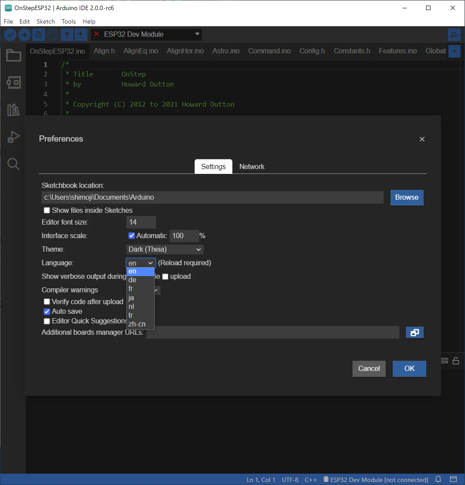This screenshot has height=485, width=465.
Task: Open the Boards Manager sidebar icon
Action: point(14,83)
